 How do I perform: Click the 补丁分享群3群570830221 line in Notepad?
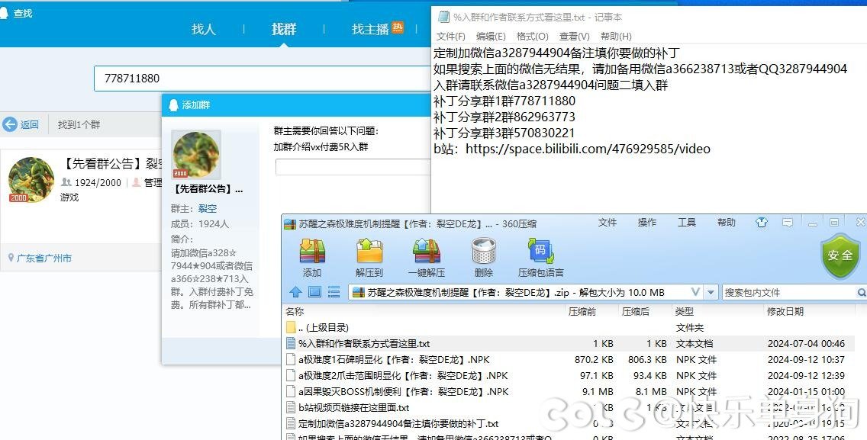pyautogui.click(x=504, y=133)
